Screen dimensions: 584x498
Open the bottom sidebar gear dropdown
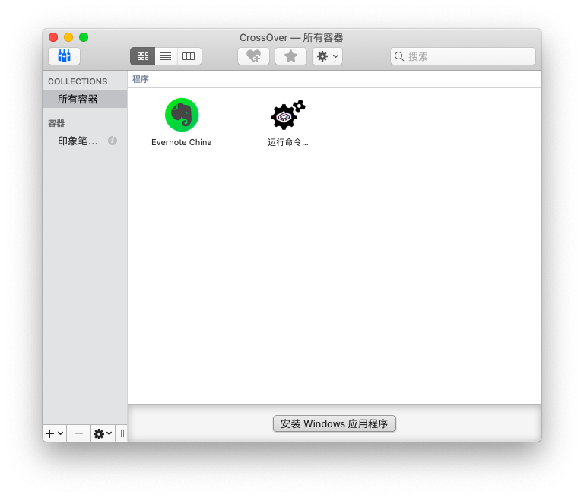tap(103, 433)
